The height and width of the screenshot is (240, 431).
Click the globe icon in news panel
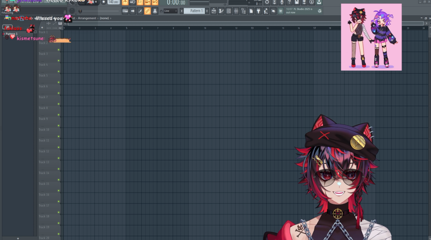[x=320, y=11]
